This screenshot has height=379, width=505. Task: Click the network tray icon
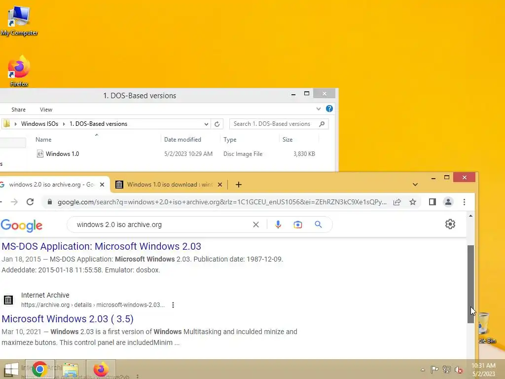[x=447, y=370]
